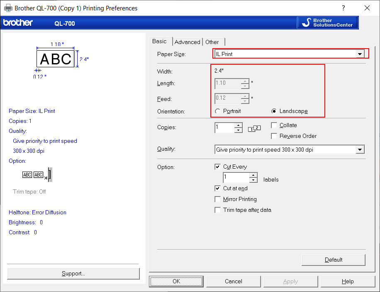This screenshot has width=380, height=292.
Task: Enable Trim tape after data
Action: click(218, 210)
